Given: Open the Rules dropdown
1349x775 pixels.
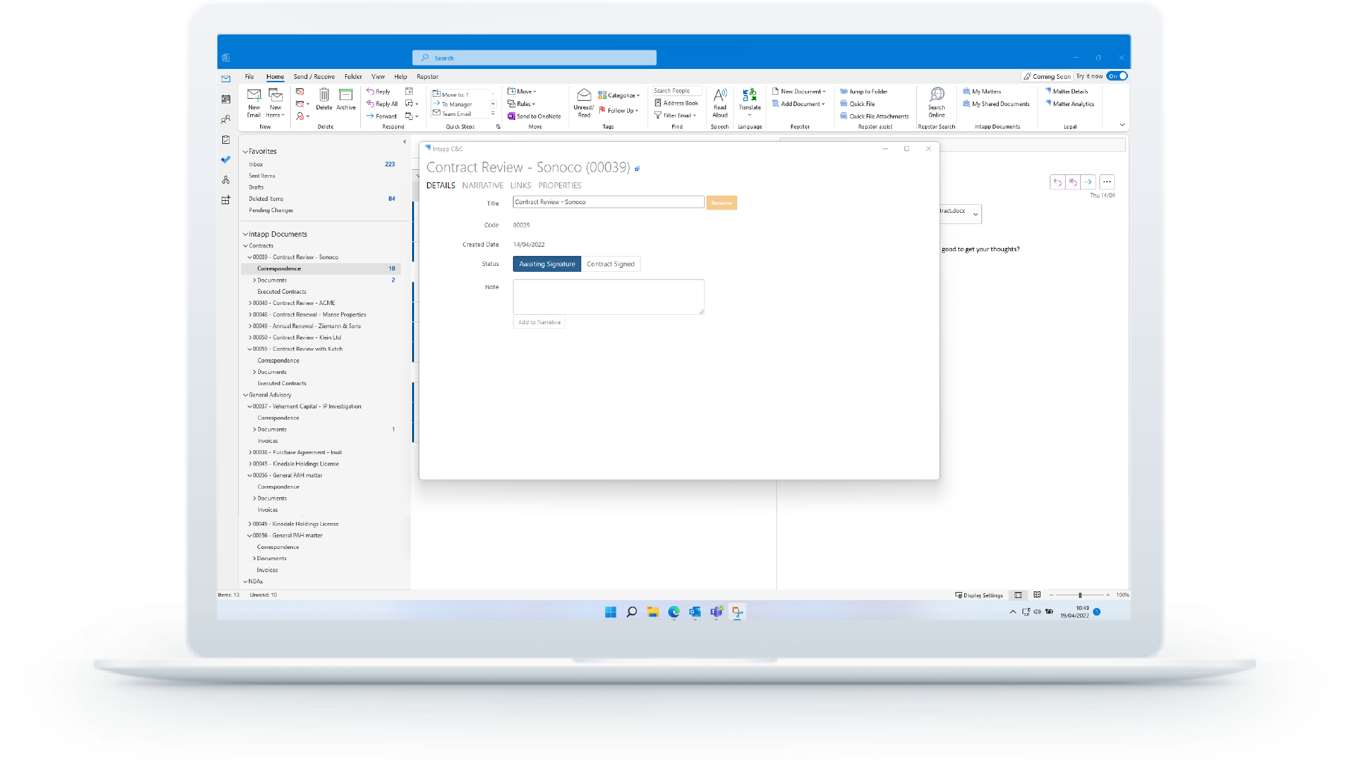Looking at the screenshot, I should (x=522, y=104).
